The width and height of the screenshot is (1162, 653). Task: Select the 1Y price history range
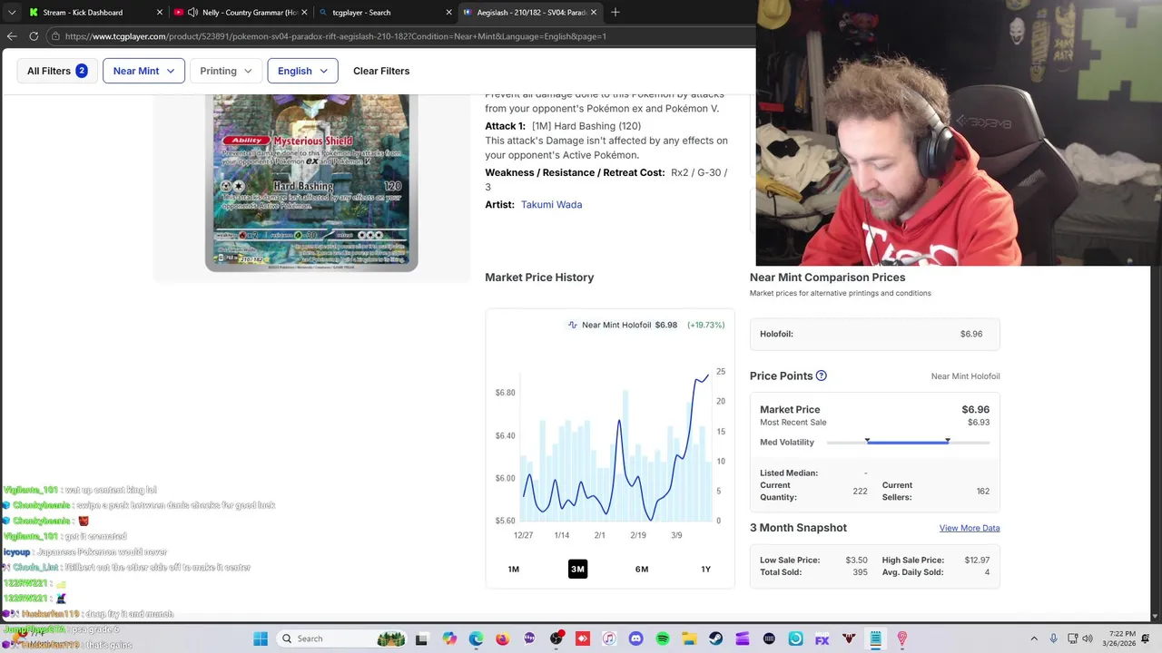[705, 569]
